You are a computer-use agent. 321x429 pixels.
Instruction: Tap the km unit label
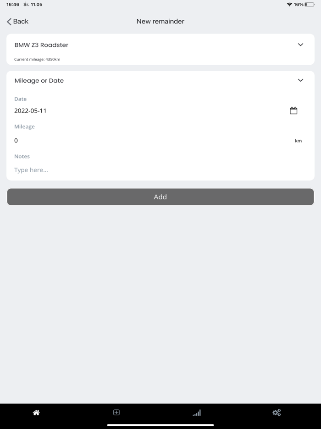(x=299, y=141)
